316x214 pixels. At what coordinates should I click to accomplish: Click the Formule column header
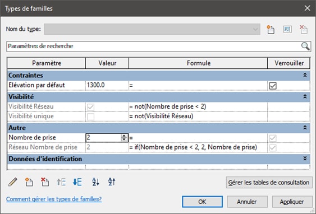coord(198,63)
